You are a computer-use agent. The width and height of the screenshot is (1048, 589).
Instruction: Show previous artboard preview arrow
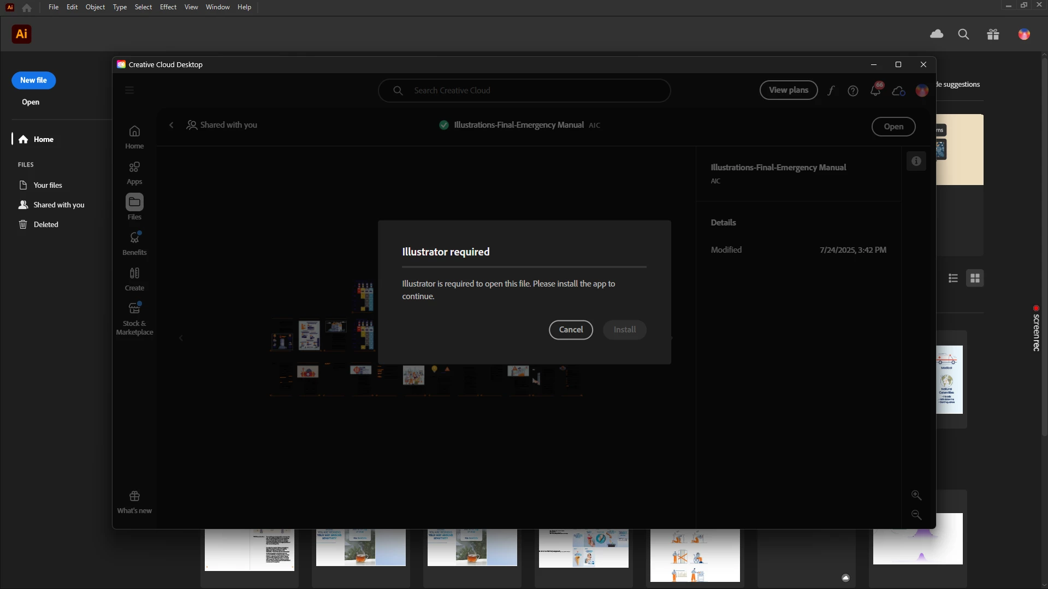(x=181, y=338)
